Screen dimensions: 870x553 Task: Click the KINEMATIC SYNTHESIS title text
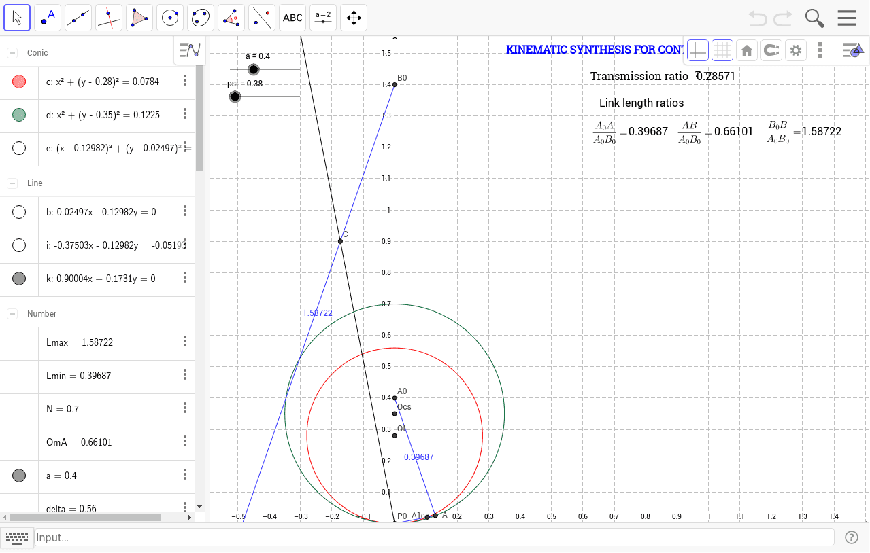tap(595, 50)
